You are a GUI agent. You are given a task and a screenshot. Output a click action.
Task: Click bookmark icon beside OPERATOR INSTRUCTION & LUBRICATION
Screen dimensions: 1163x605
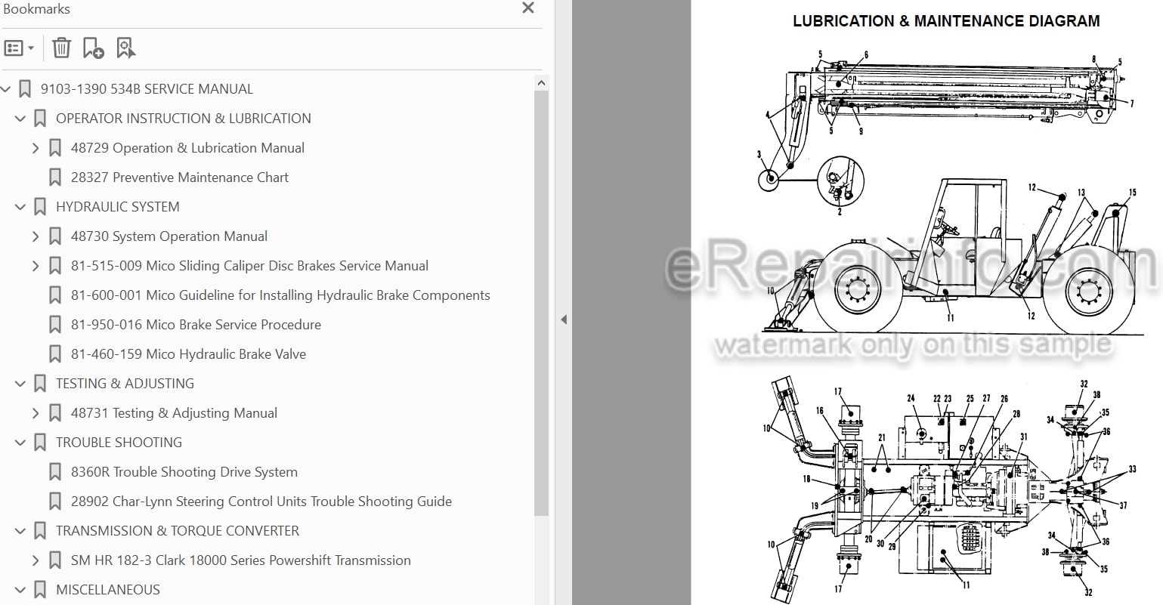40,119
